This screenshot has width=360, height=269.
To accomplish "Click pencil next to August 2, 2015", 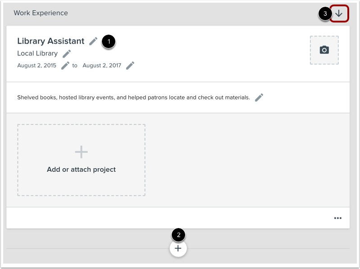I will coord(65,65).
